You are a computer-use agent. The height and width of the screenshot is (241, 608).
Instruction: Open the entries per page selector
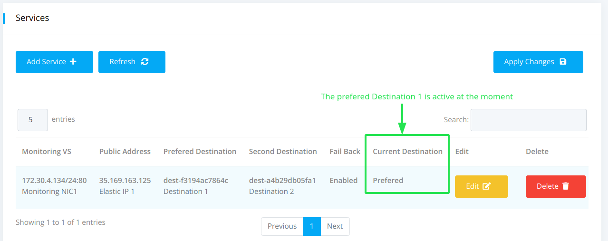(x=33, y=120)
